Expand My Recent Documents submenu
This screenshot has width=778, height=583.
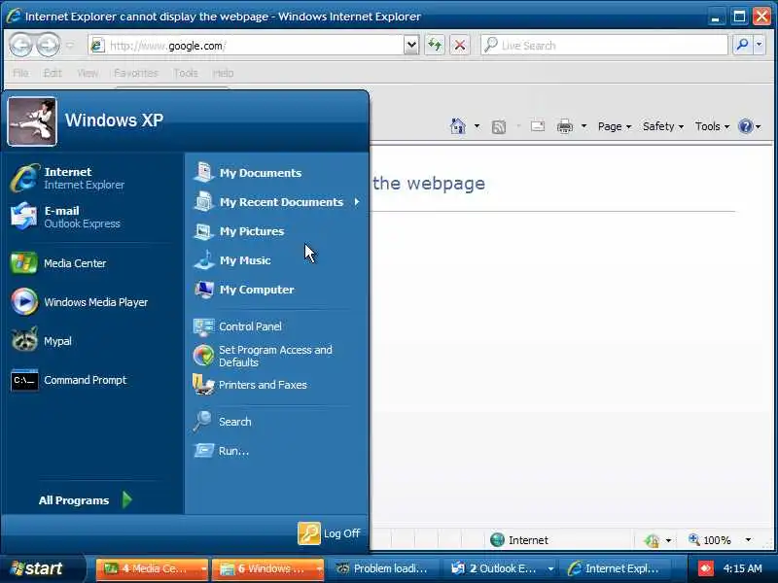click(276, 202)
